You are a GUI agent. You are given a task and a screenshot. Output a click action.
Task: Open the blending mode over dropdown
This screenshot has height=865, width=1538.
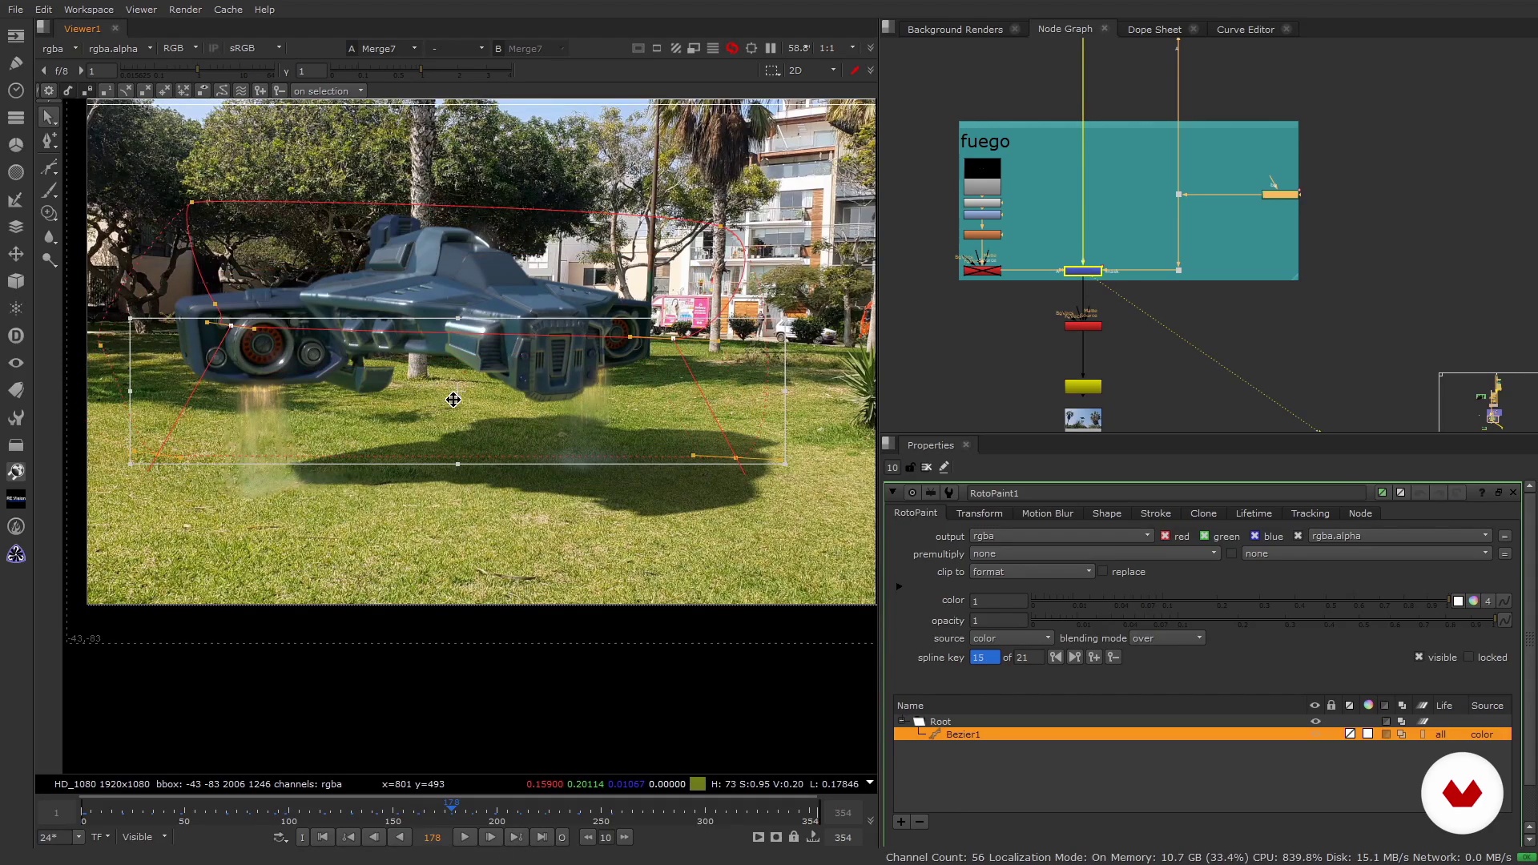pos(1166,638)
